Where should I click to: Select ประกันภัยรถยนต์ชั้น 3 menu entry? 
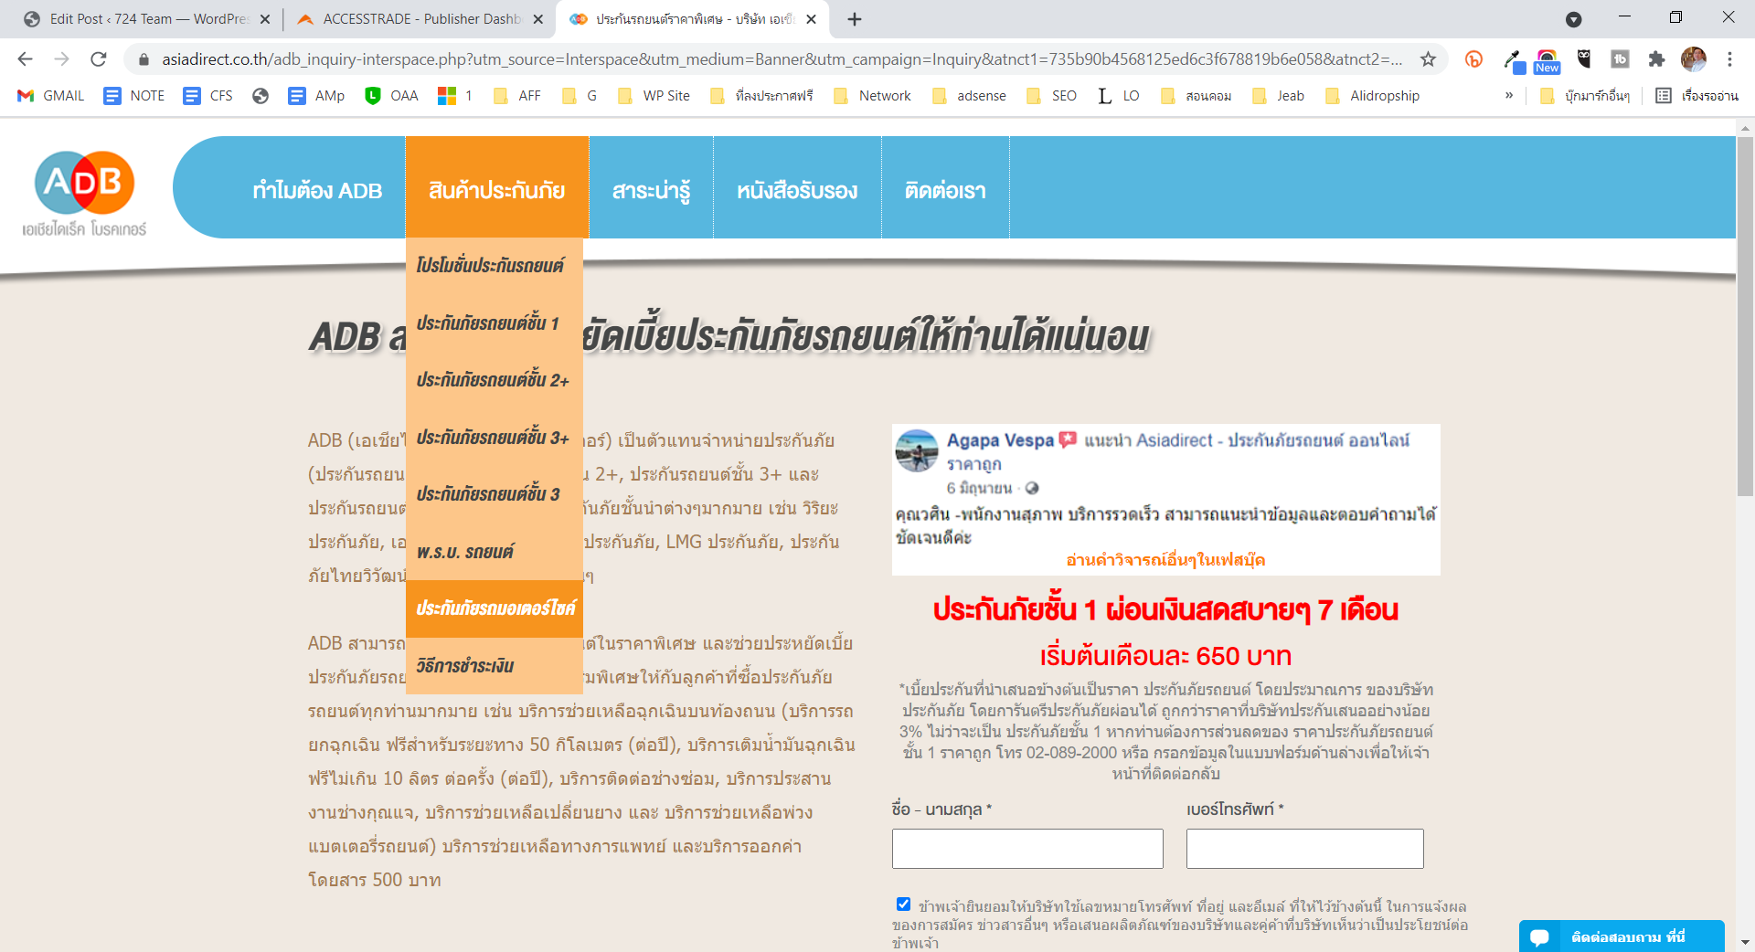pyautogui.click(x=494, y=494)
